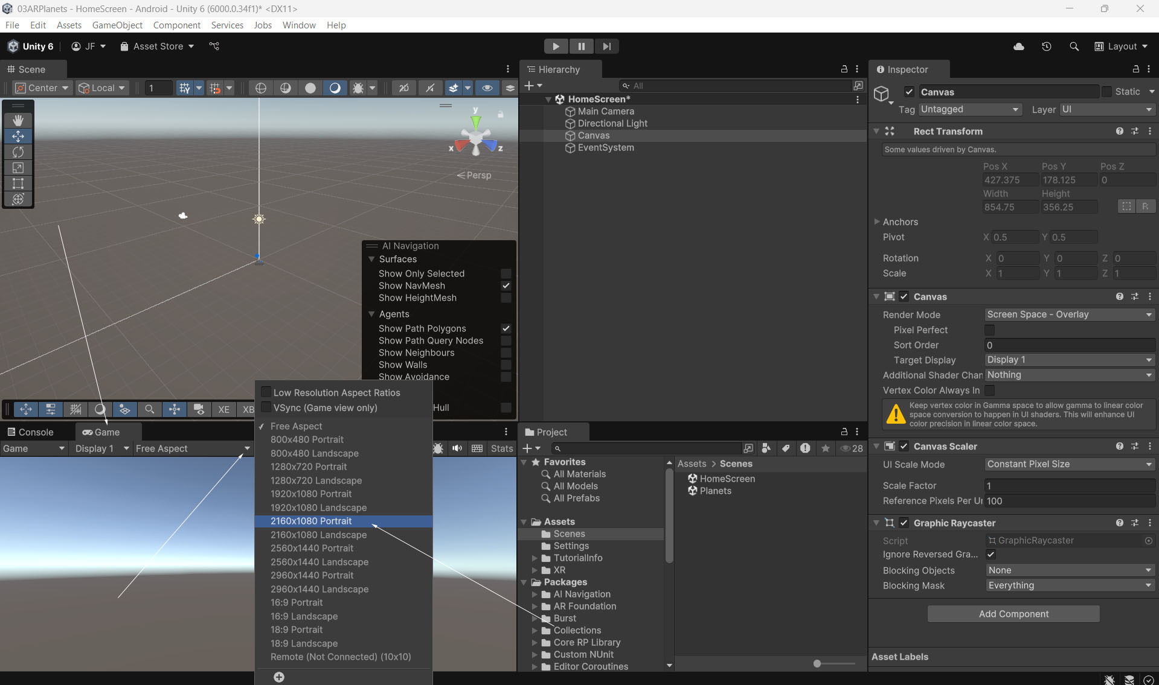
Task: Open the Render Mode dropdown
Action: tap(1068, 314)
